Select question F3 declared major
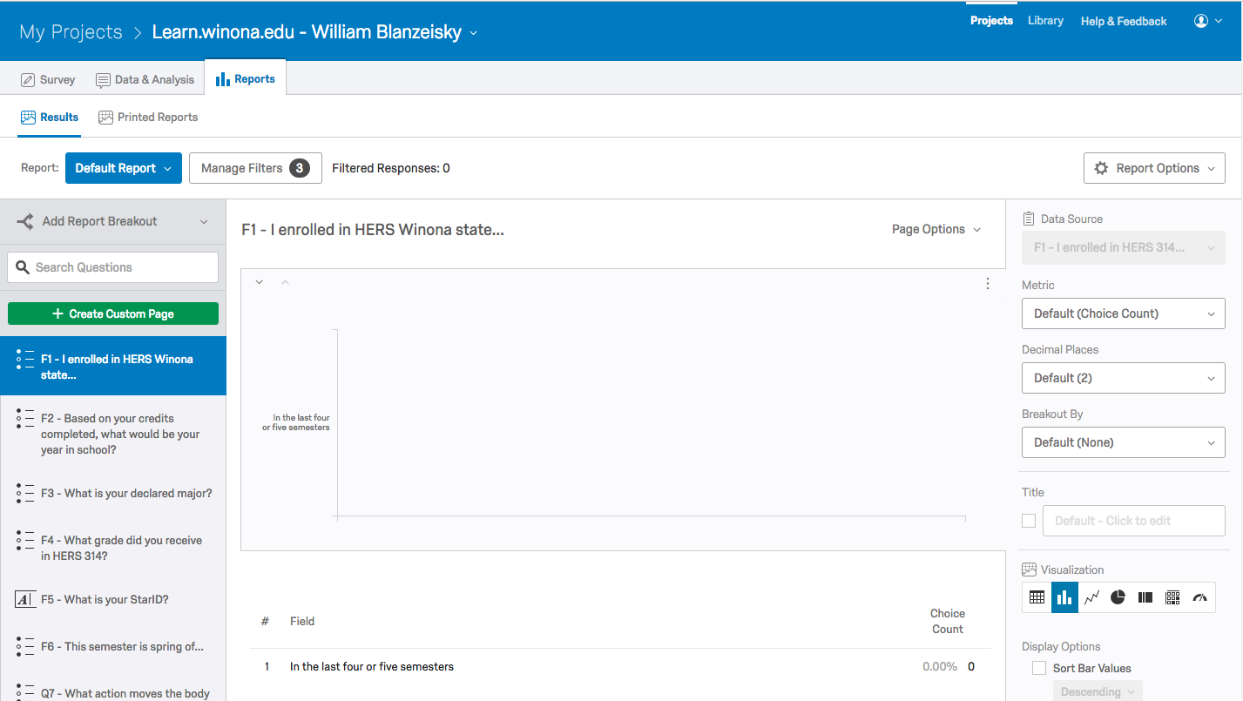 (x=125, y=493)
